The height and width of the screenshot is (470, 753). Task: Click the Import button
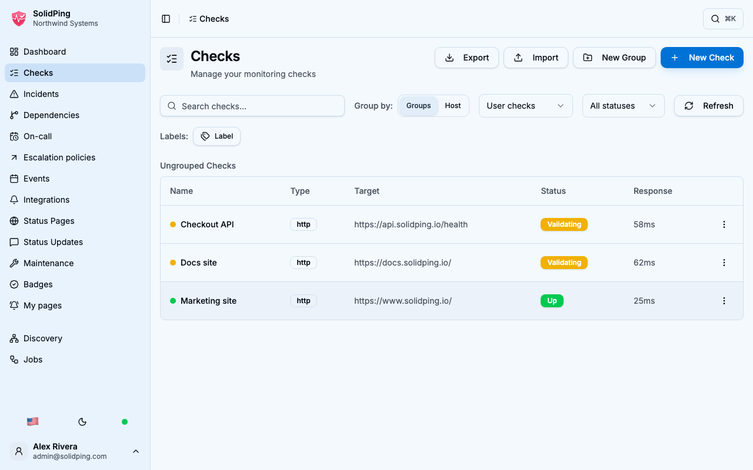click(536, 58)
